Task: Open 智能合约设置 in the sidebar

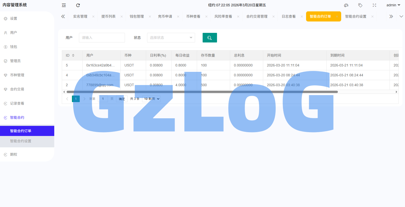Action: (21, 141)
